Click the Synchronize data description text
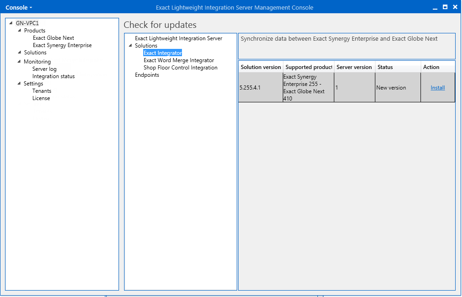This screenshot has height=297, width=462. pos(339,39)
